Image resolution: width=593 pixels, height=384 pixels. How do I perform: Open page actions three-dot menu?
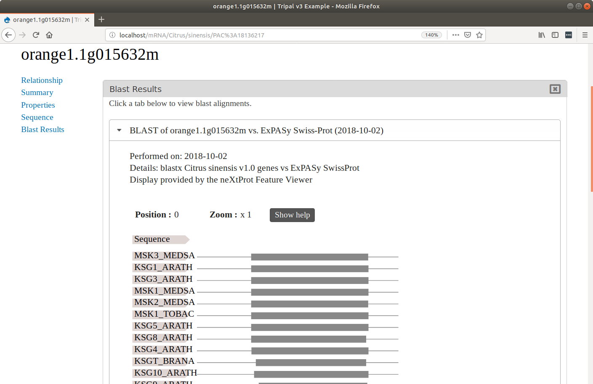(455, 35)
